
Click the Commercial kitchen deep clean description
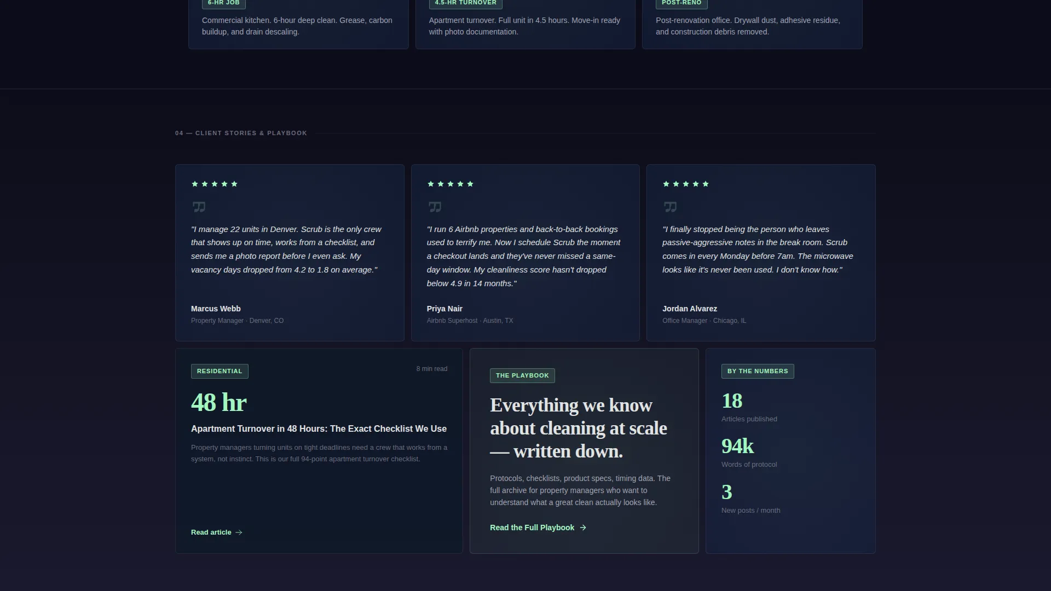(297, 26)
